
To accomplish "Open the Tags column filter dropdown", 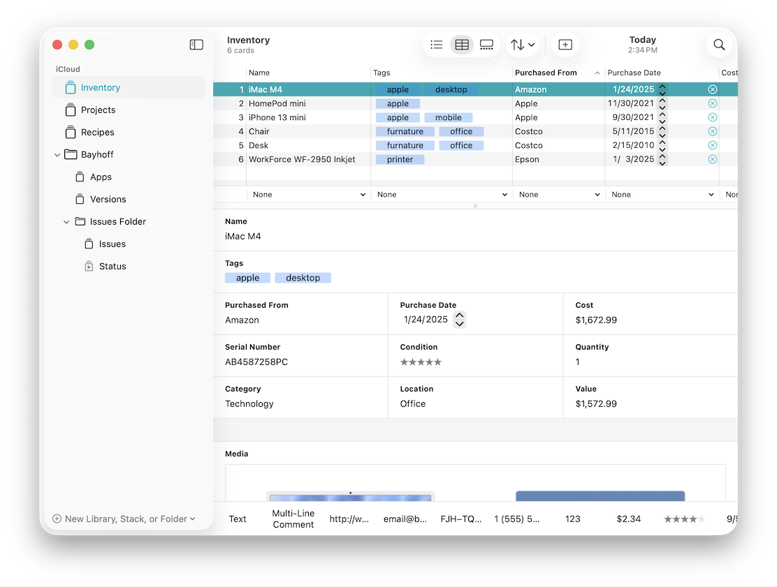I will [x=442, y=194].
